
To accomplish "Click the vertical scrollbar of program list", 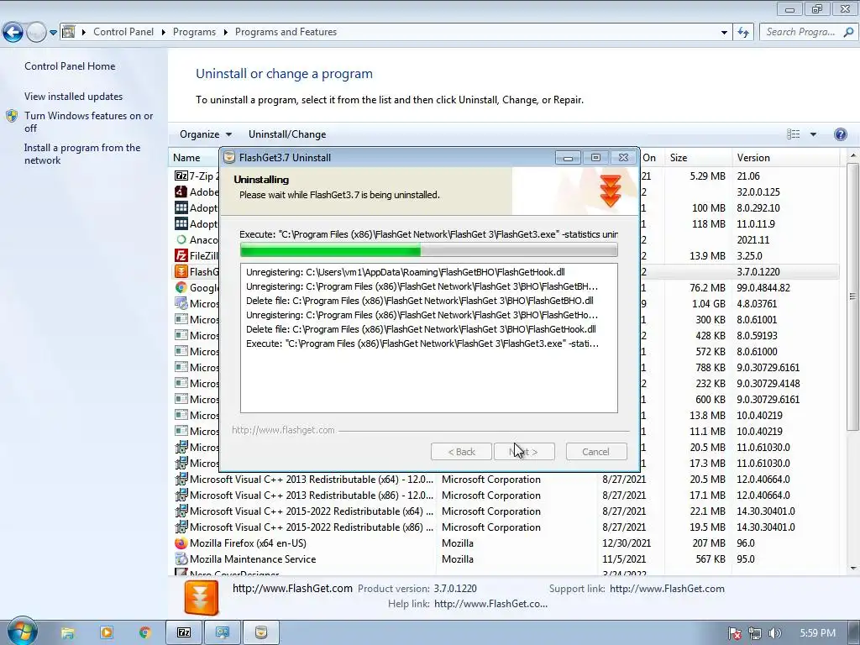I will pos(852,296).
